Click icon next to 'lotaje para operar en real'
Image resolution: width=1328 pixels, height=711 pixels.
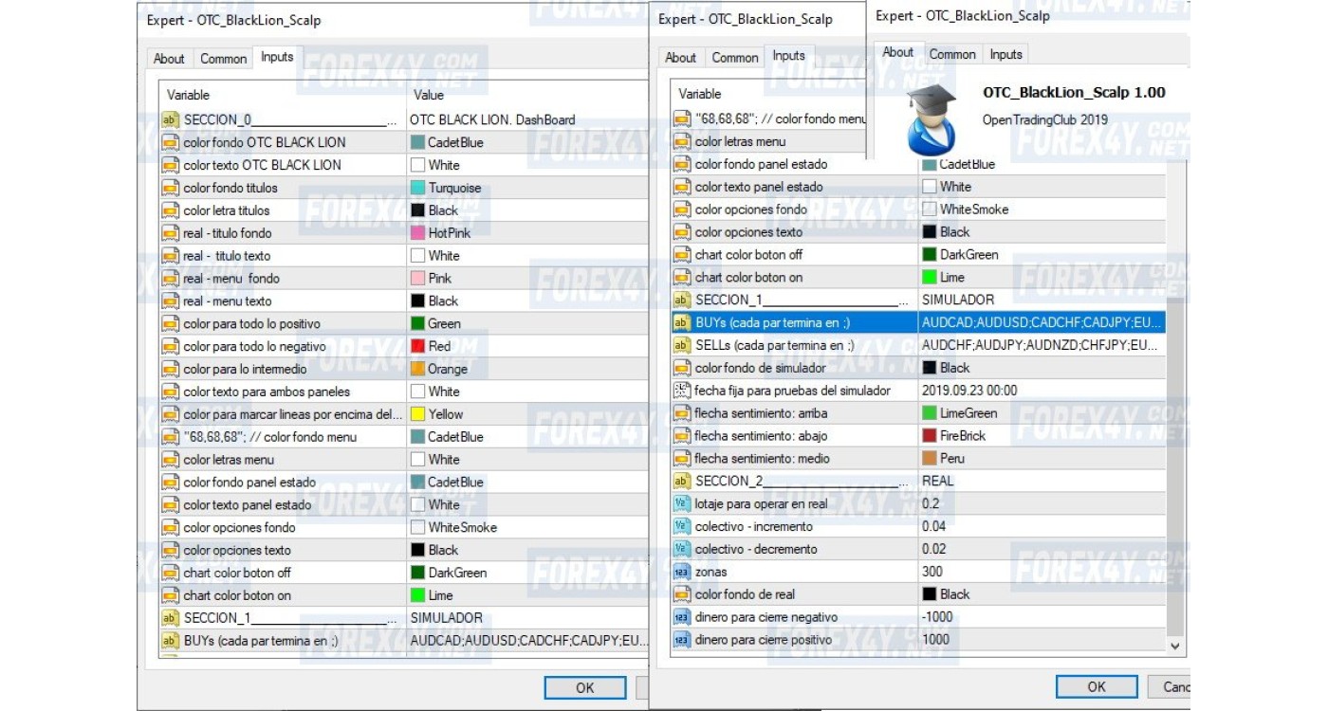pyautogui.click(x=682, y=504)
